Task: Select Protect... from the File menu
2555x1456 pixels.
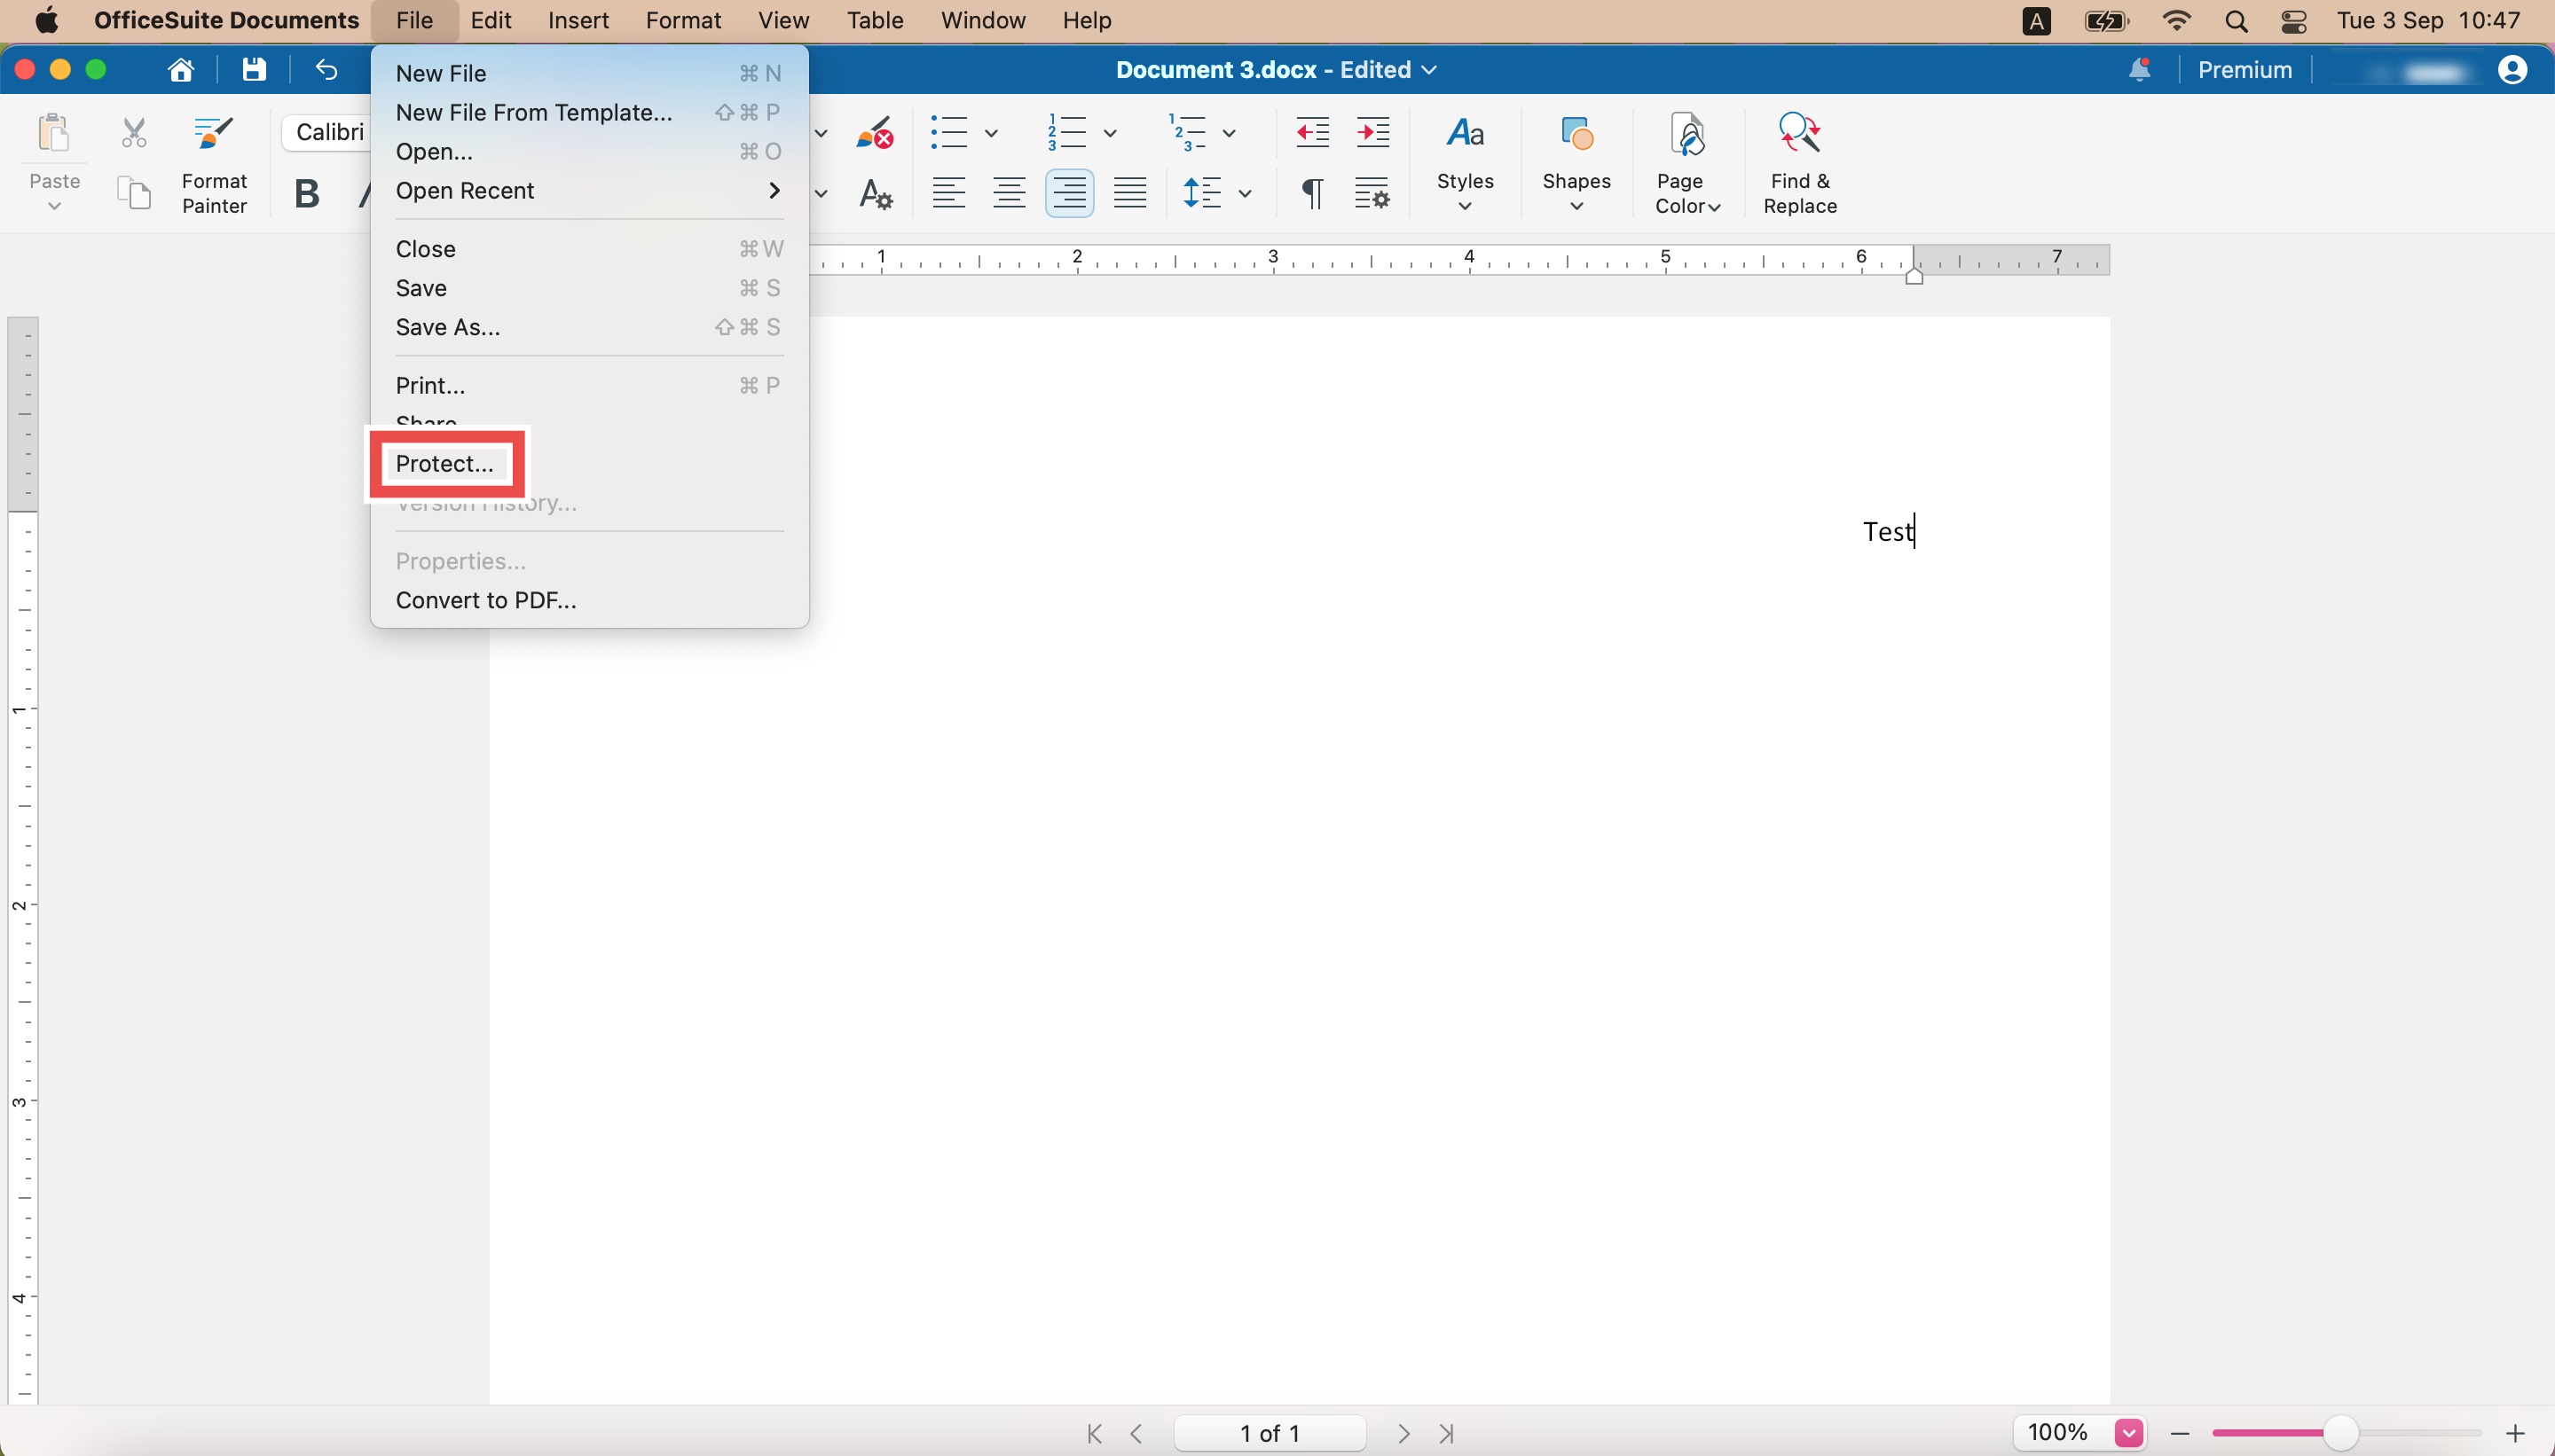Action: click(x=444, y=463)
